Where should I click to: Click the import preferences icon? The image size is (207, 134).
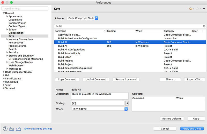(x=12, y=129)
